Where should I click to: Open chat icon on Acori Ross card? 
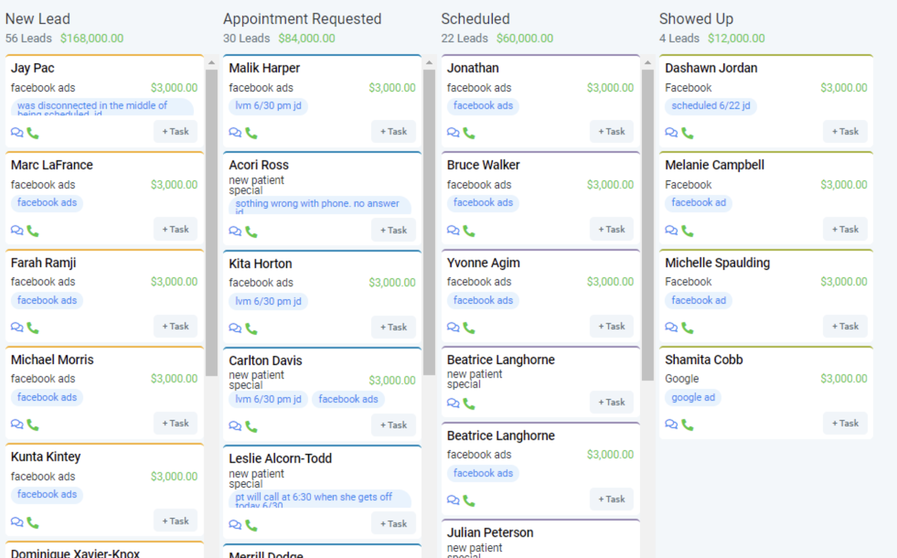pyautogui.click(x=235, y=231)
